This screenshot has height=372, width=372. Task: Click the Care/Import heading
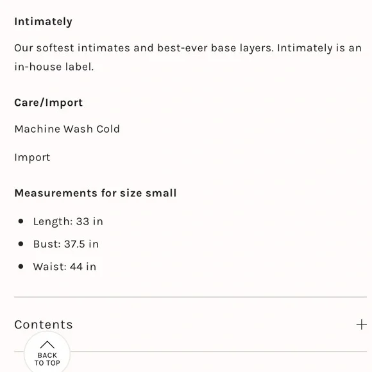48,103
